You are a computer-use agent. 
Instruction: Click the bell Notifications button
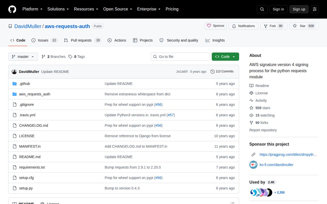(243, 26)
